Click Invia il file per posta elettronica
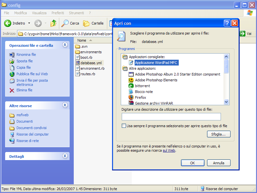The image size is (257, 193). pyautogui.click(x=32, y=82)
